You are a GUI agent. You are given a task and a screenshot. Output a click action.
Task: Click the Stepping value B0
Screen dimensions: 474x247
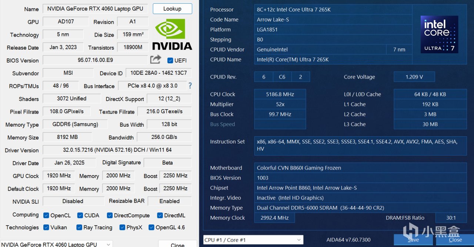pos(333,40)
